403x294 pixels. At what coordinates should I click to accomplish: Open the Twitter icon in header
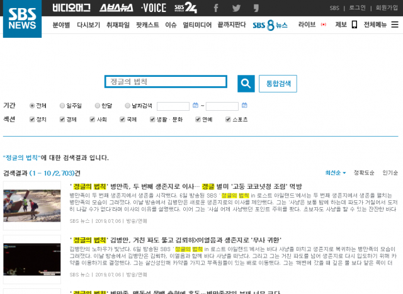click(x=236, y=8)
